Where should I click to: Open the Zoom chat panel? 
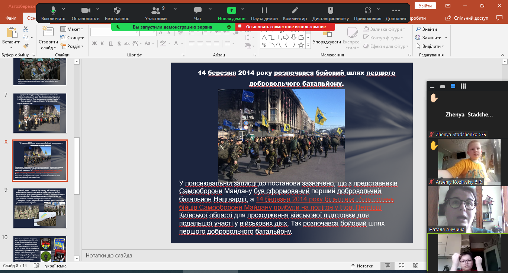coord(198,11)
